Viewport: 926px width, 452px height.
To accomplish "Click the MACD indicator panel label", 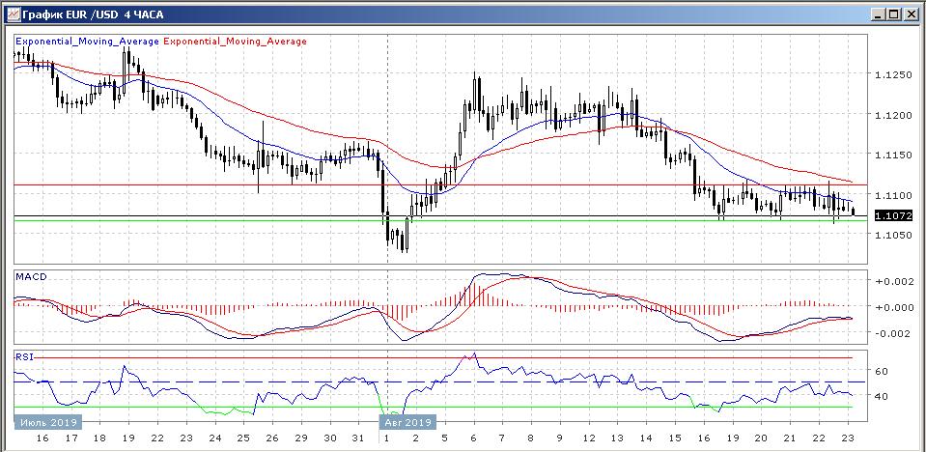I will click(31, 277).
